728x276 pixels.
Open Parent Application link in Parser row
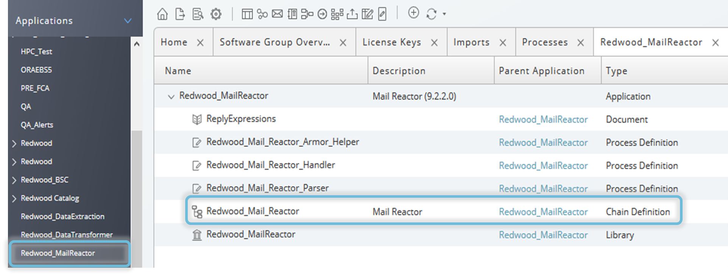tap(543, 189)
